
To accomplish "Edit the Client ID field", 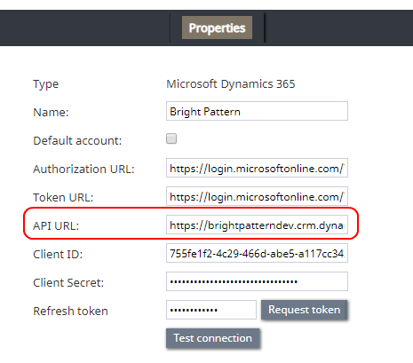I will coord(257,253).
